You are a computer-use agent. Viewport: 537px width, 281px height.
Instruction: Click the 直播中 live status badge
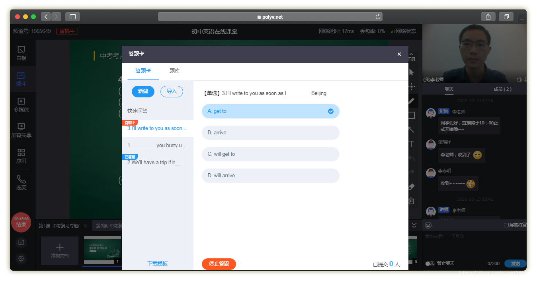point(67,31)
